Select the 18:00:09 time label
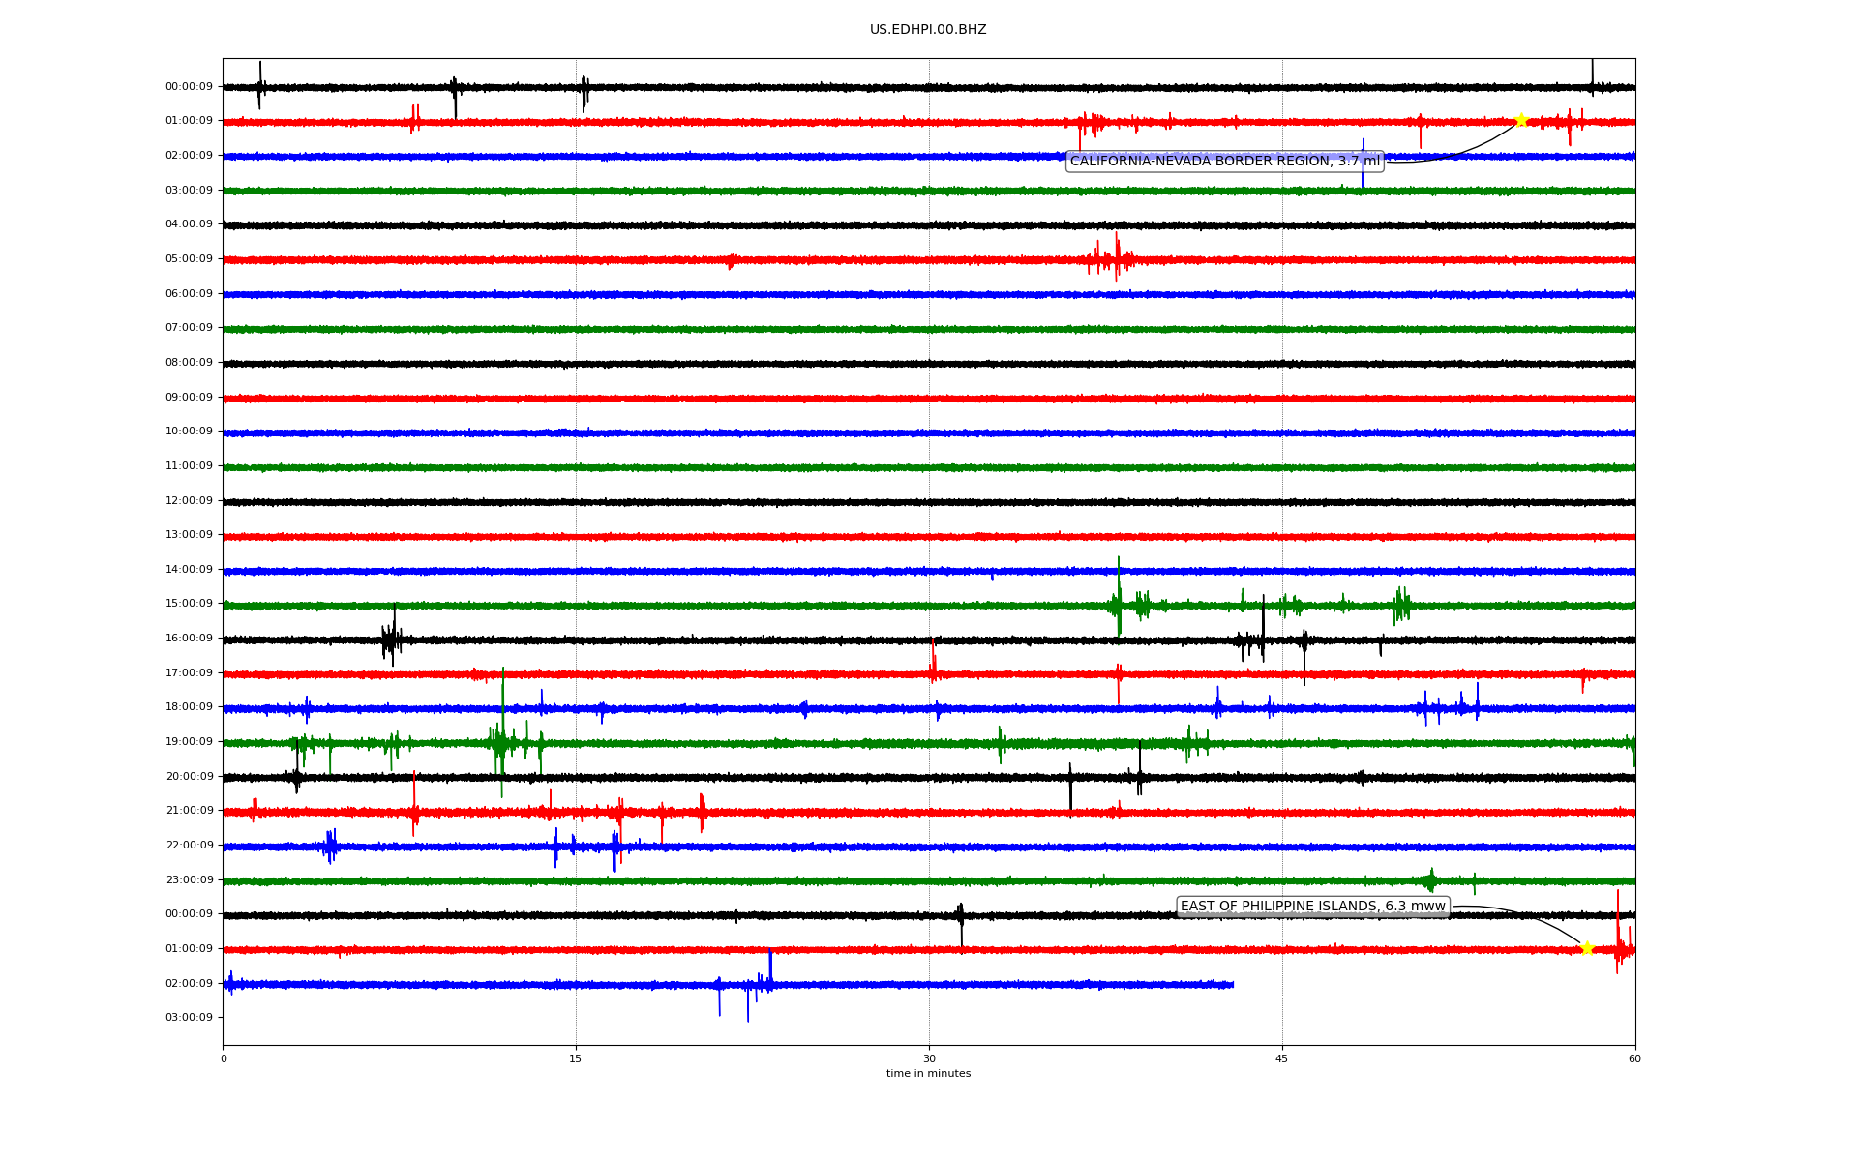Viewport: 1858px width, 1161px height. click(189, 707)
